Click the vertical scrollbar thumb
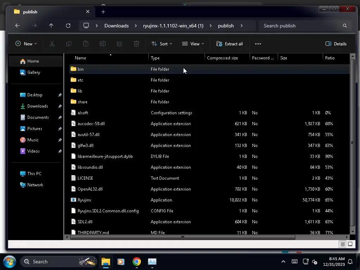 [x=352, y=143]
